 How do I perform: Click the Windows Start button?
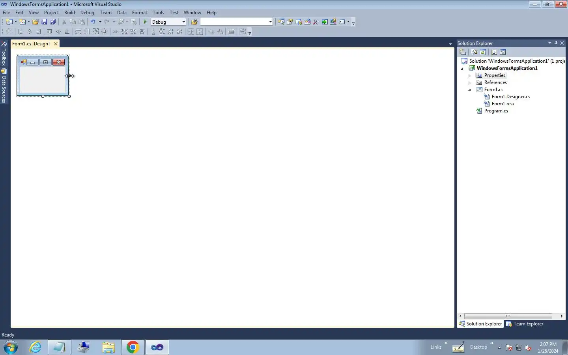[x=11, y=347]
